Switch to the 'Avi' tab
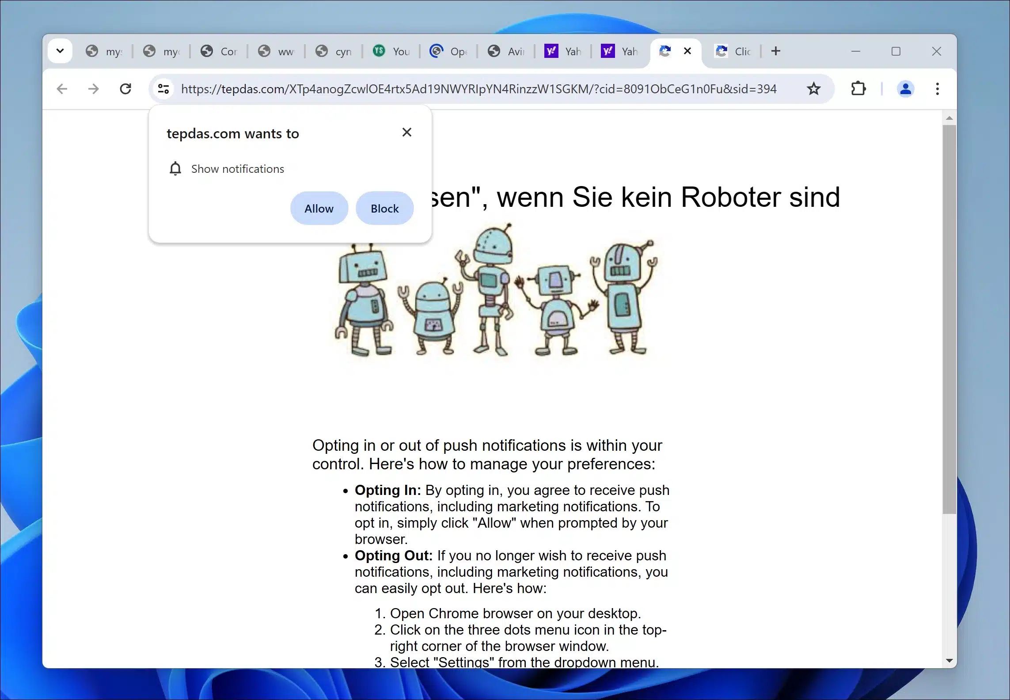Image resolution: width=1010 pixels, height=700 pixels. [506, 51]
